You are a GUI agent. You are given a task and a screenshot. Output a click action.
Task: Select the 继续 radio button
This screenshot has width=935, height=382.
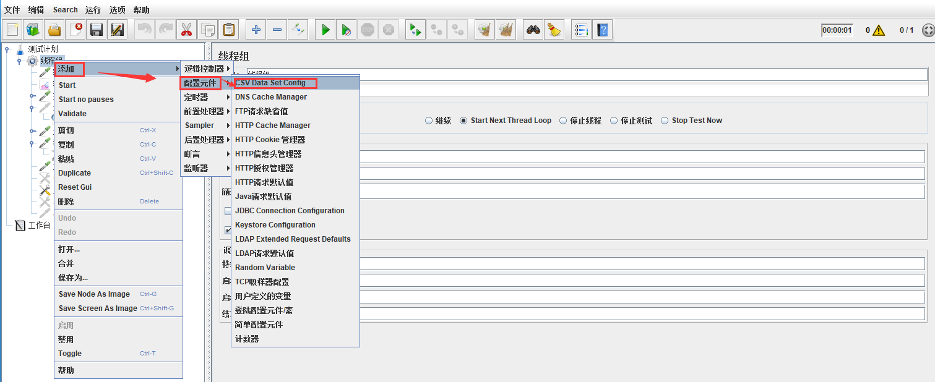(429, 121)
